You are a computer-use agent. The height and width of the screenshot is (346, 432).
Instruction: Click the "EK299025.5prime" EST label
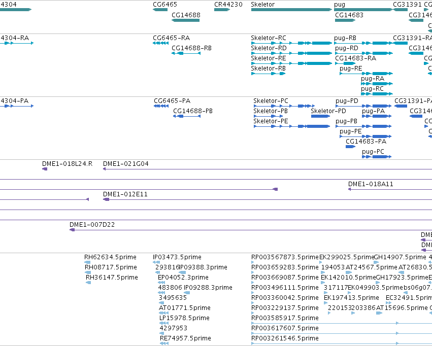point(347,257)
